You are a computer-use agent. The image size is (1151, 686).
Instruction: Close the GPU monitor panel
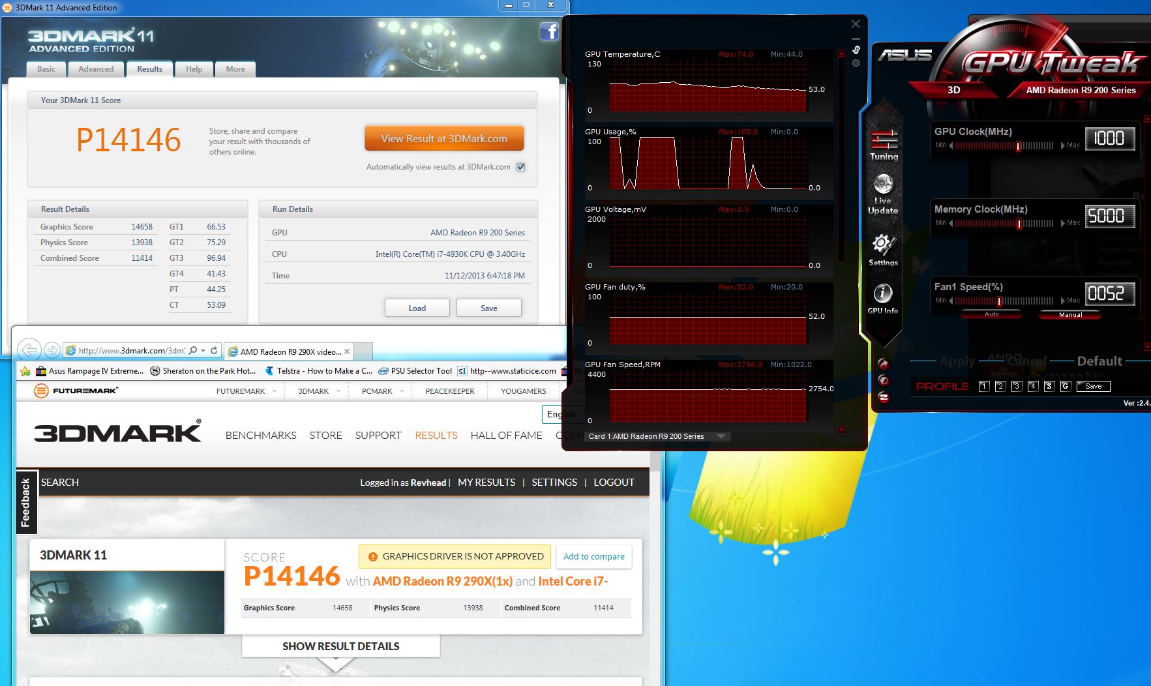pyautogui.click(x=856, y=24)
